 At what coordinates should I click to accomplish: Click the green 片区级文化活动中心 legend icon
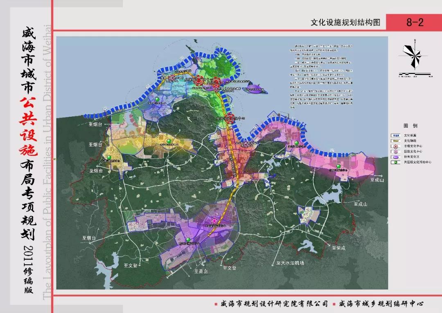(395, 163)
